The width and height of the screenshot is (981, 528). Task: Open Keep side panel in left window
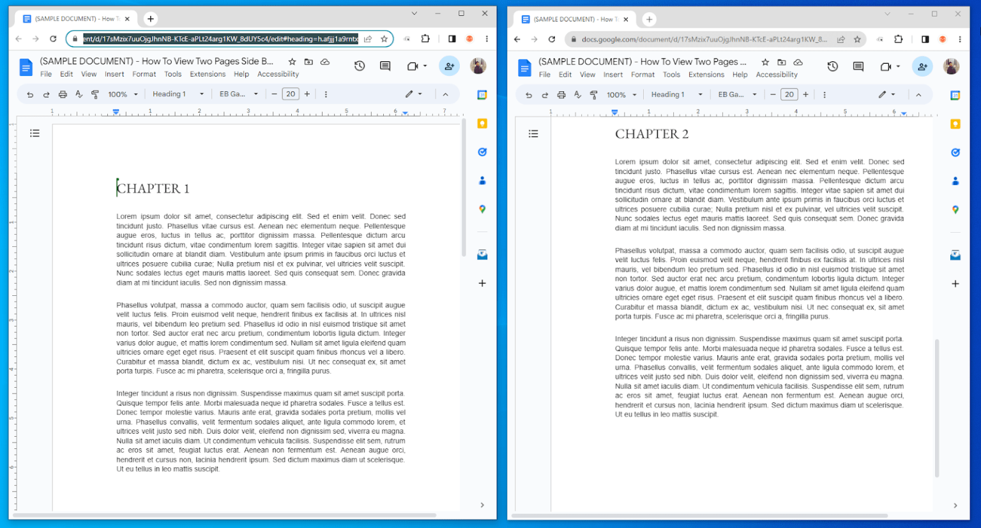[482, 124]
